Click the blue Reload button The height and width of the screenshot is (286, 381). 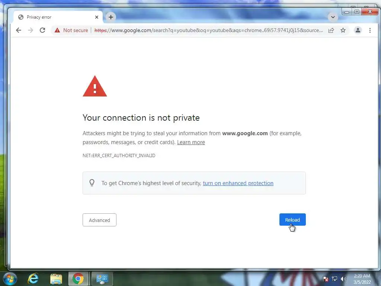(292, 220)
